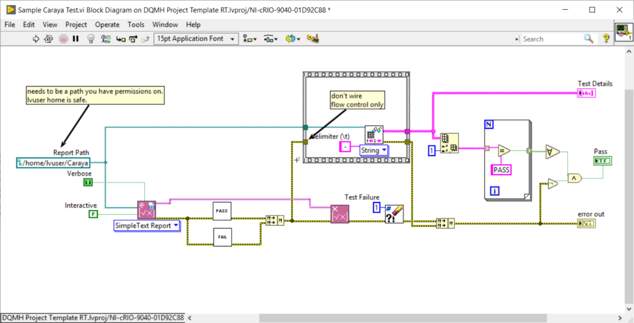Image resolution: width=634 pixels, height=323 pixels.
Task: Click the 'needs to be a path' comment
Action: pyautogui.click(x=95, y=95)
